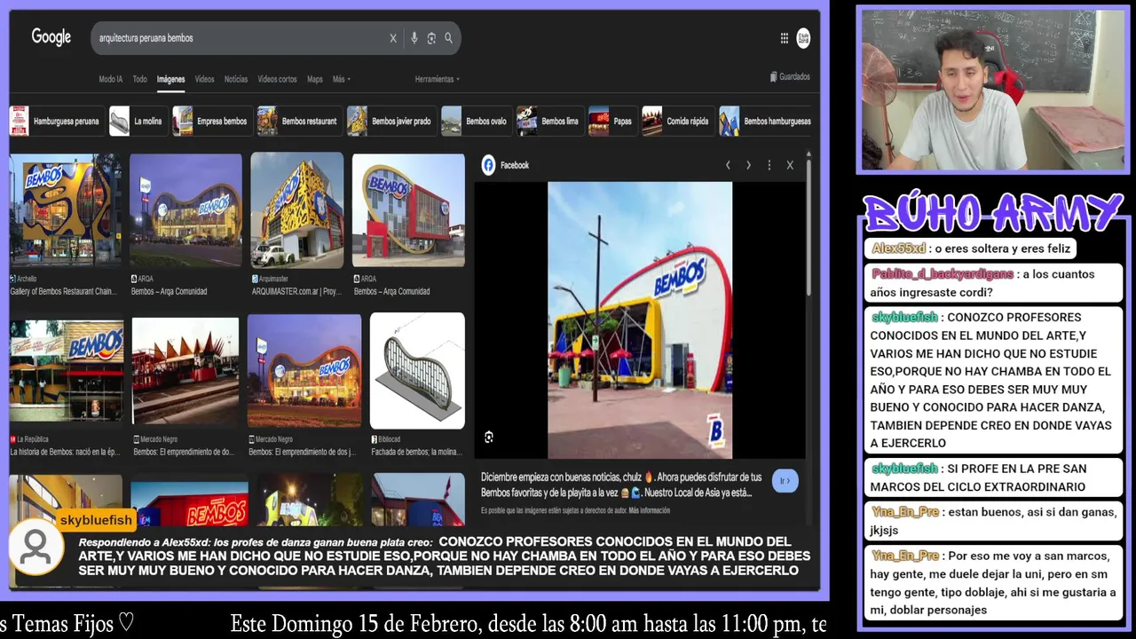Go to next image in preview panel
Screen dimensions: 1136x639
748,165
